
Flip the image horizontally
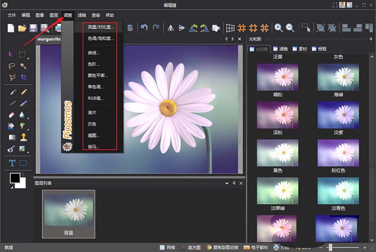(171, 28)
